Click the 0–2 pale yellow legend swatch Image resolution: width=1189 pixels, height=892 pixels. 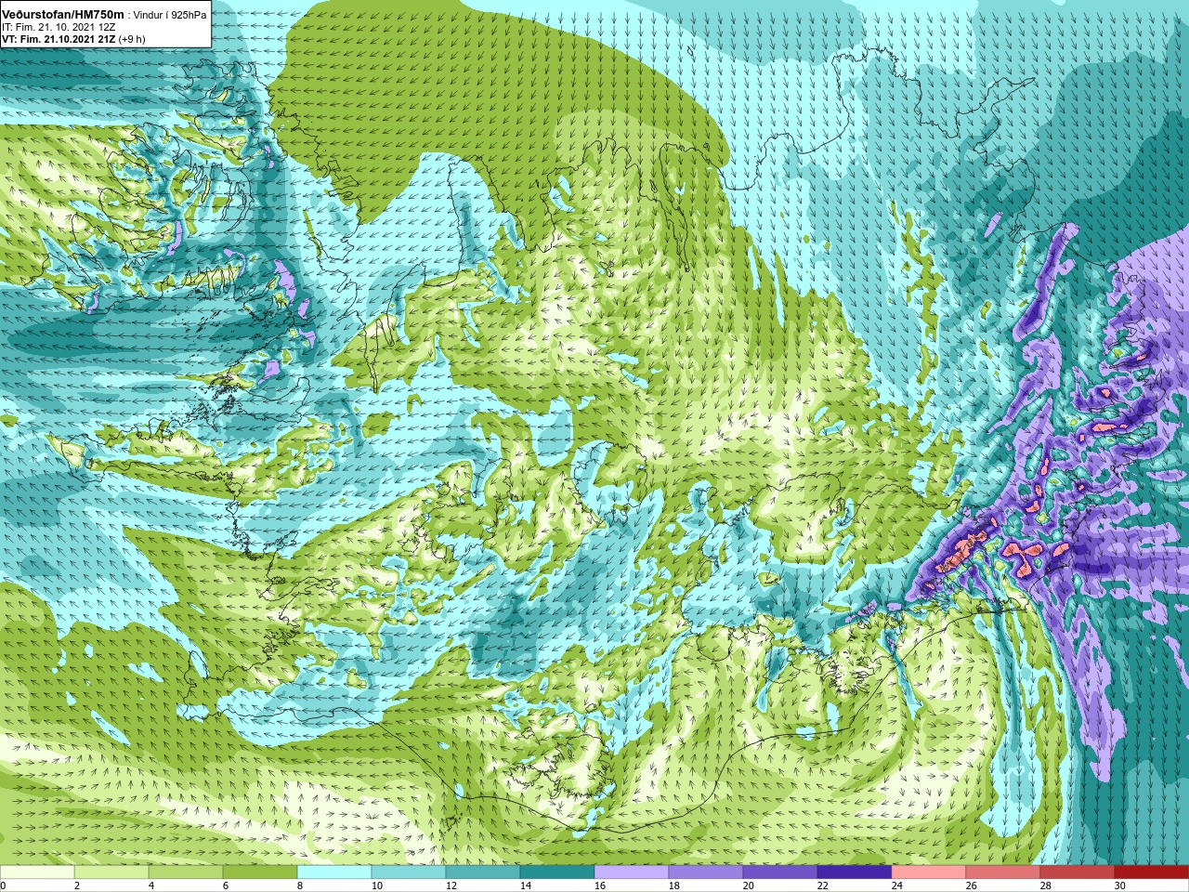pyautogui.click(x=37, y=872)
